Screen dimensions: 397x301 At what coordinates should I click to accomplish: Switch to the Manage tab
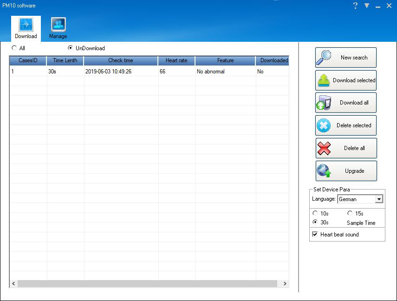pos(58,28)
